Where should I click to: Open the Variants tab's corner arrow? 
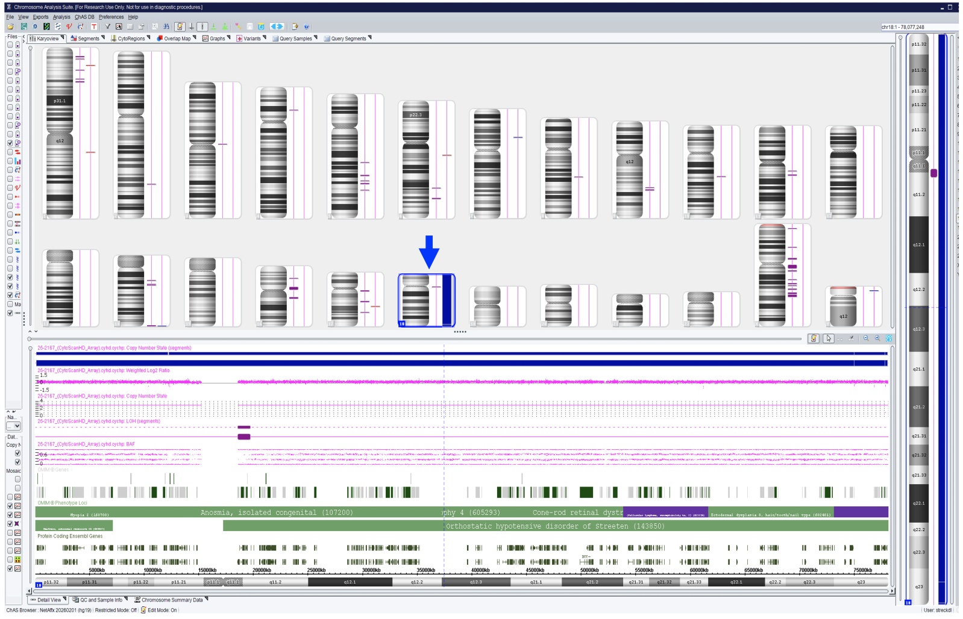[265, 37]
